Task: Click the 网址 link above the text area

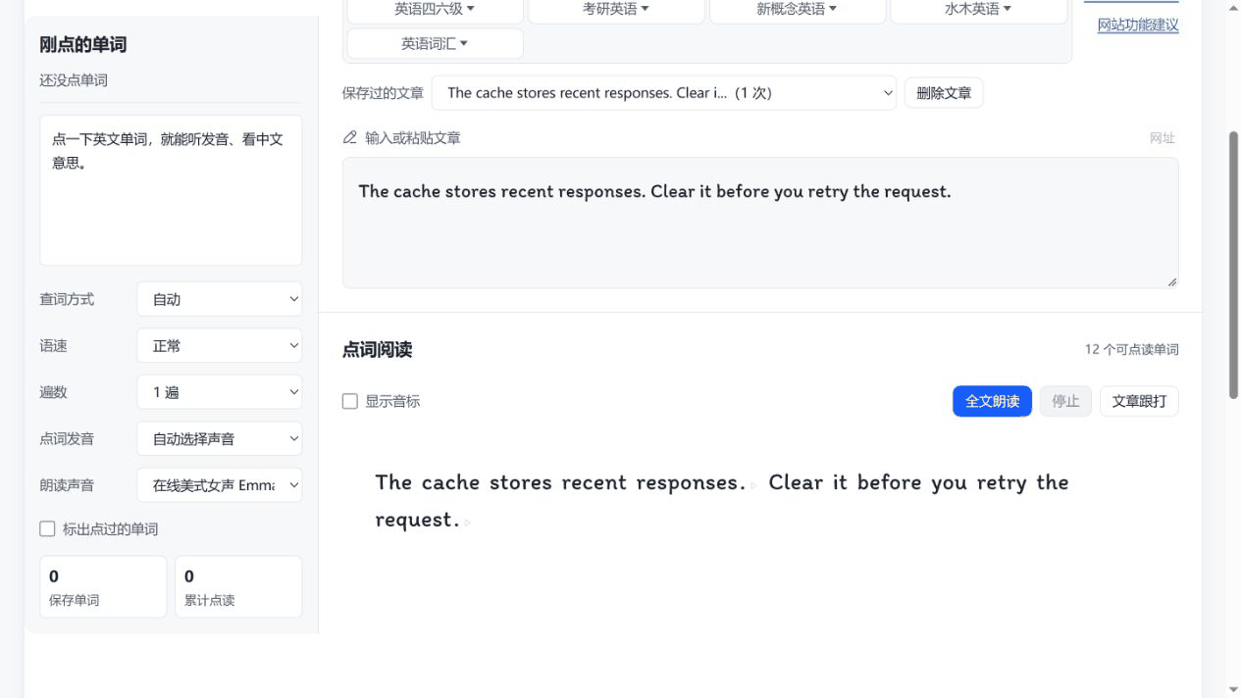Action: (x=1163, y=138)
